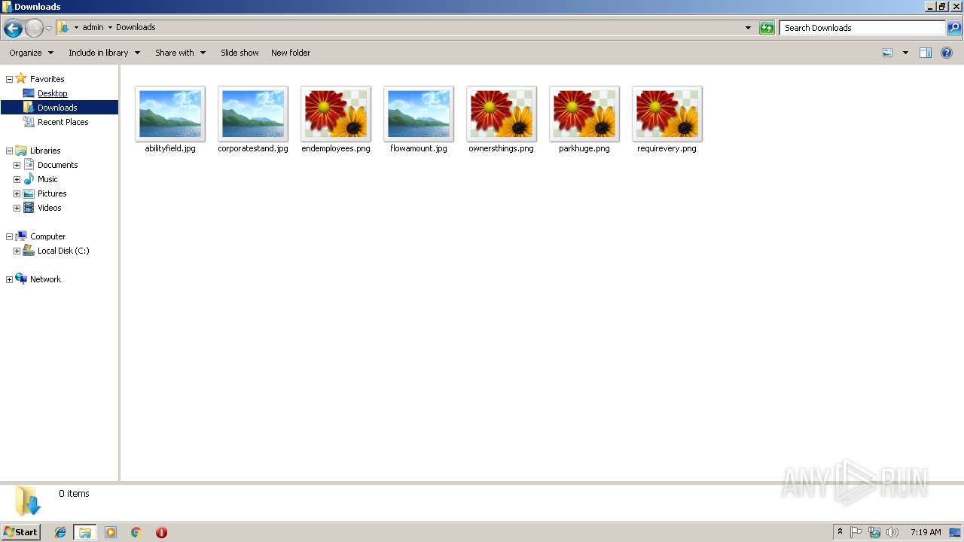The height and width of the screenshot is (542, 964).
Task: Expand Local Disk (C:)
Action: point(17,251)
